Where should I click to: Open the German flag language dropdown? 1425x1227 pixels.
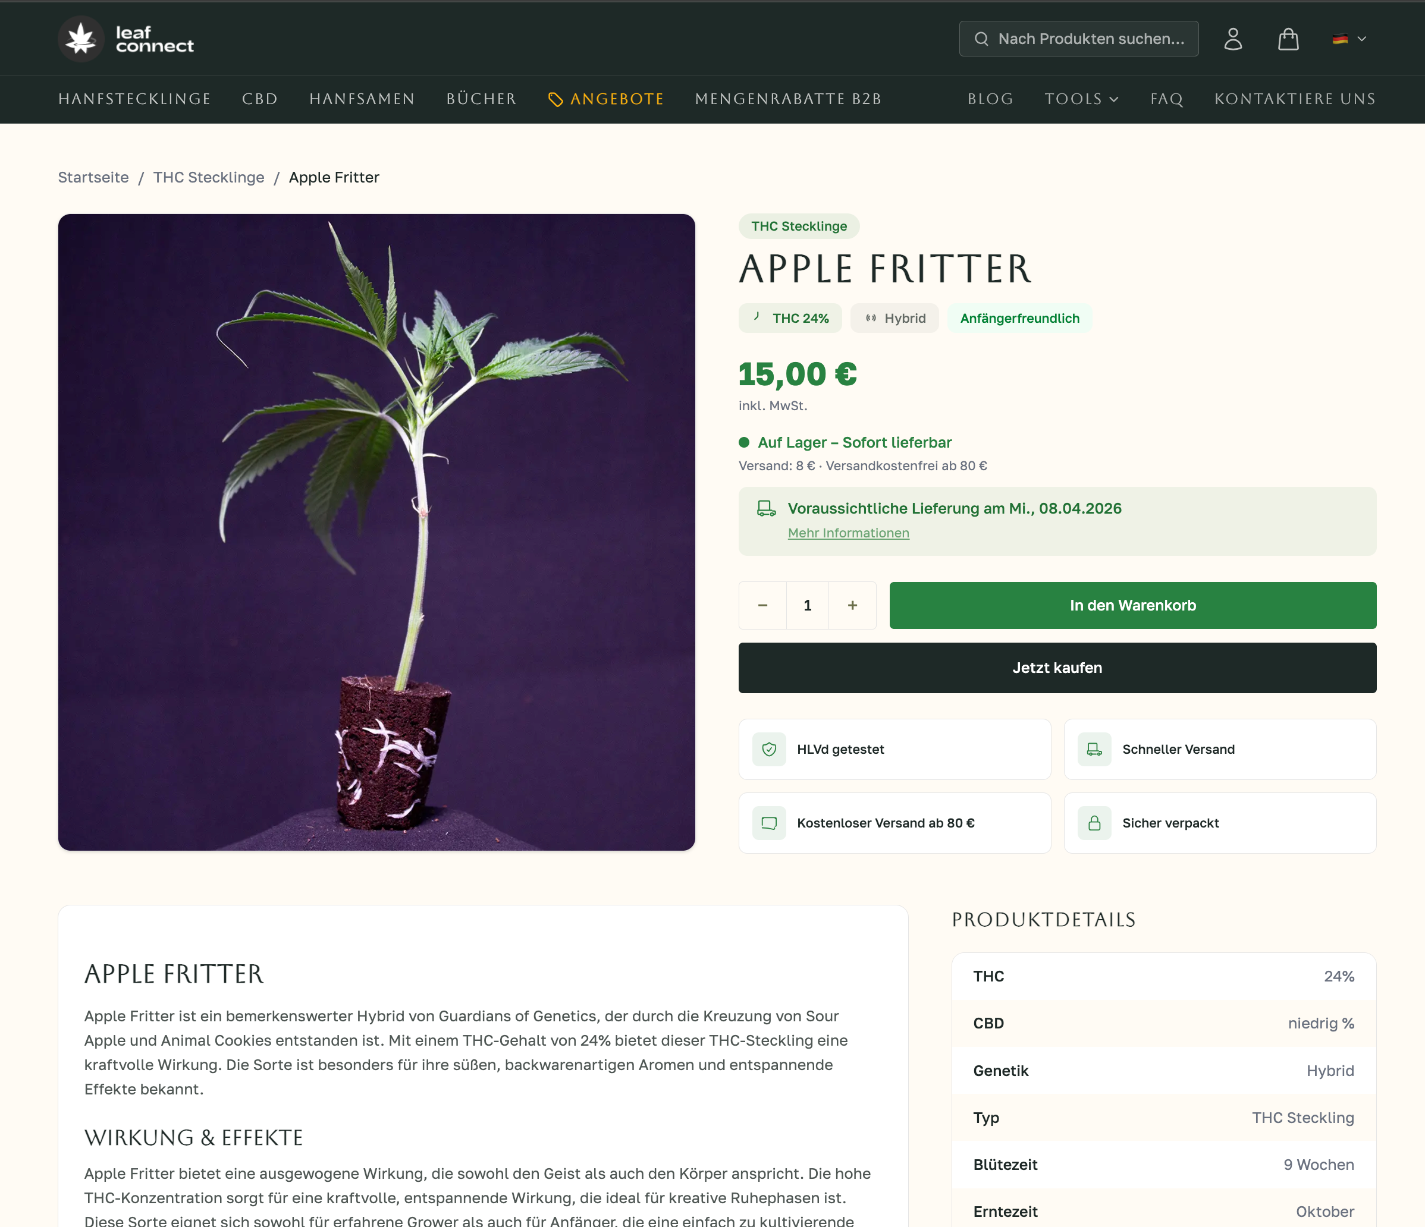pyautogui.click(x=1349, y=39)
